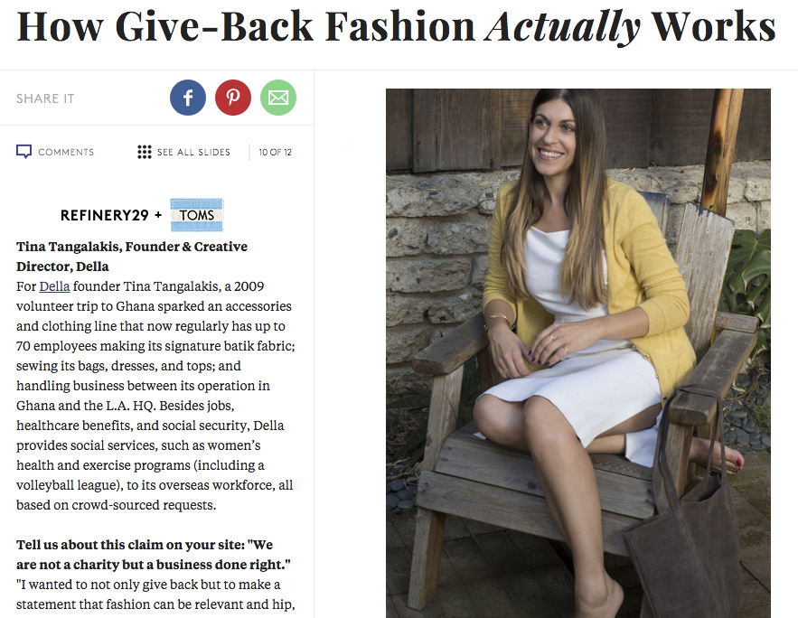Click the Tina Tangalakis name heading
The height and width of the screenshot is (618, 798).
click(132, 257)
